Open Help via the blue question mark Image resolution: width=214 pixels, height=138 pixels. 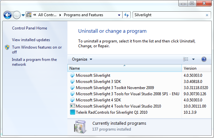click(204, 59)
